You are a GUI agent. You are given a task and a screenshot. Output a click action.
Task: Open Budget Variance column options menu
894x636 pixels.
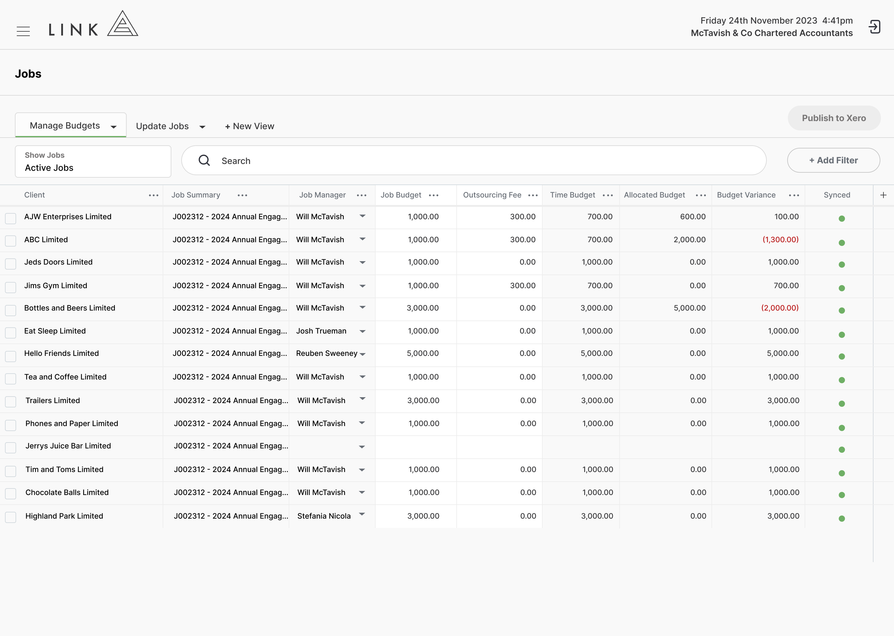794,195
